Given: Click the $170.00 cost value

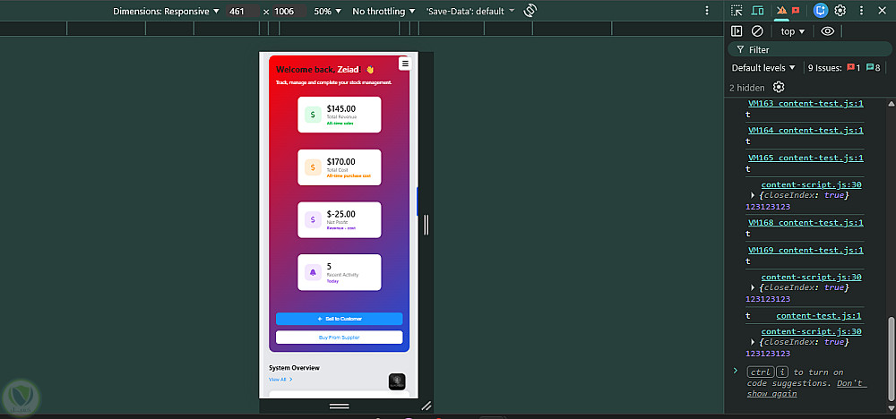Looking at the screenshot, I should (x=341, y=161).
